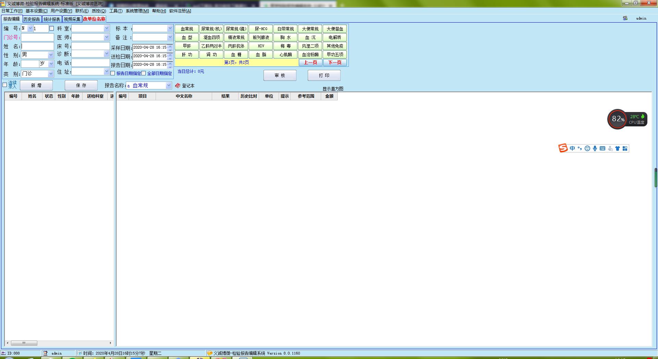Image resolution: width=658 pixels, height=359 pixels.
Task: Click the ID:888 icon in status bar
Action: 3,353
